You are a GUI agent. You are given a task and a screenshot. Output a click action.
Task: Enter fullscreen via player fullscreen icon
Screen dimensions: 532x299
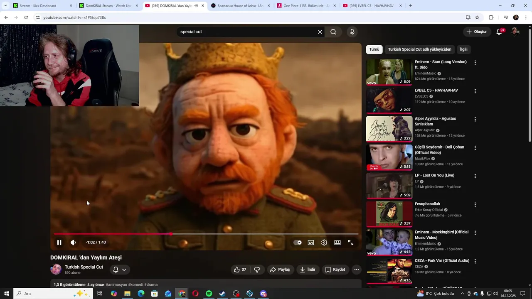tap(351, 243)
